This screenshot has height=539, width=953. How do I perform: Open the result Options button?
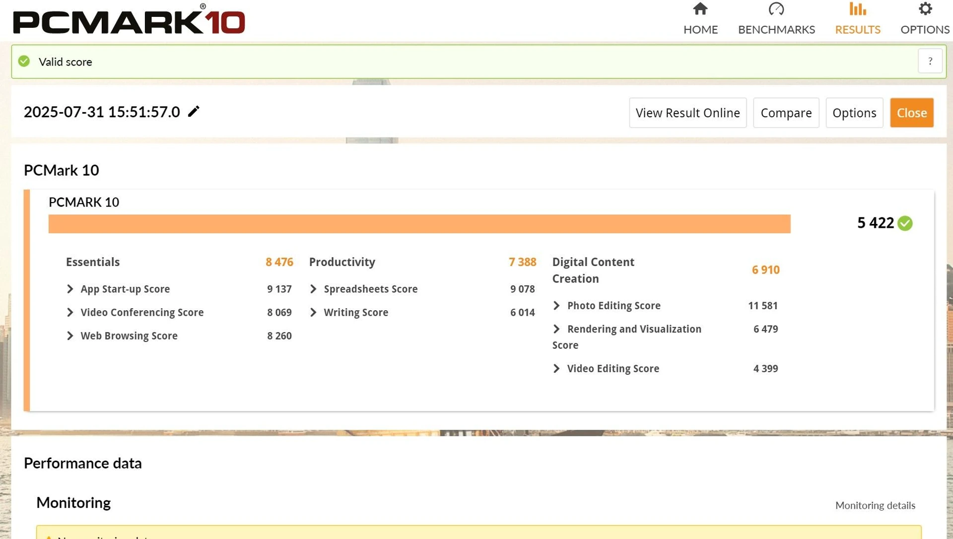[x=854, y=113]
